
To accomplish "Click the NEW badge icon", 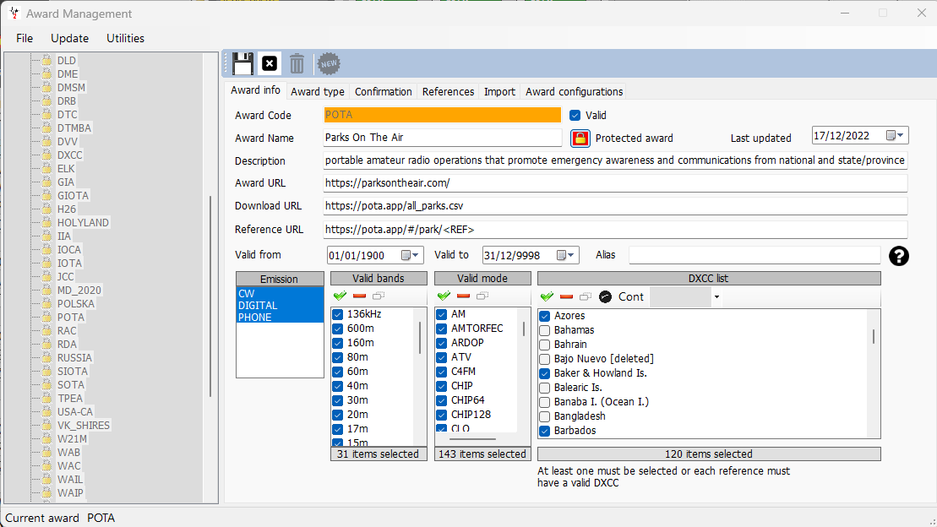I will tap(329, 63).
